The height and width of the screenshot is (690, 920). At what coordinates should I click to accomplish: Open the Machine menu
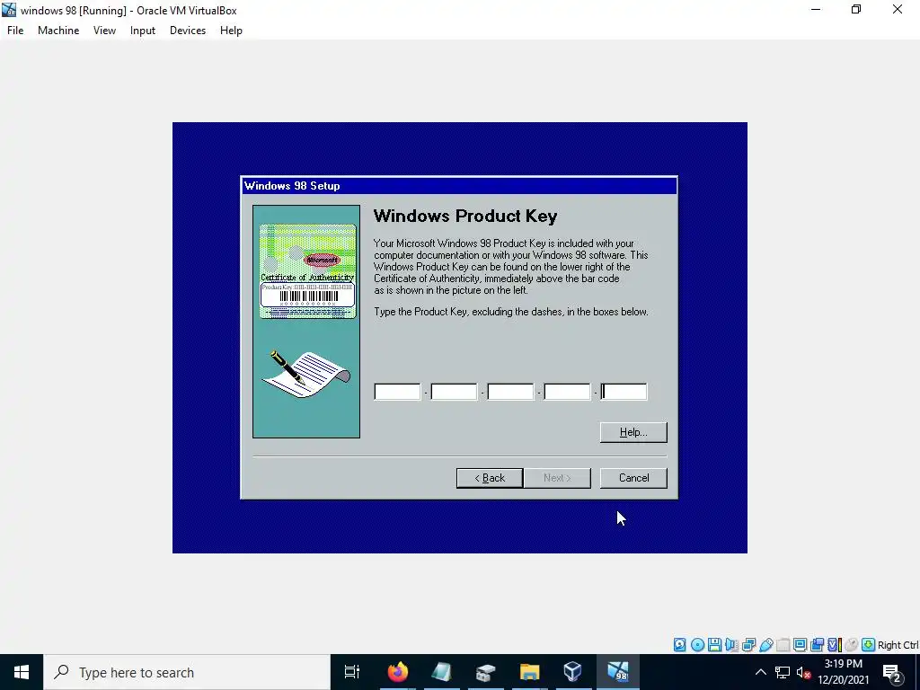coord(58,31)
